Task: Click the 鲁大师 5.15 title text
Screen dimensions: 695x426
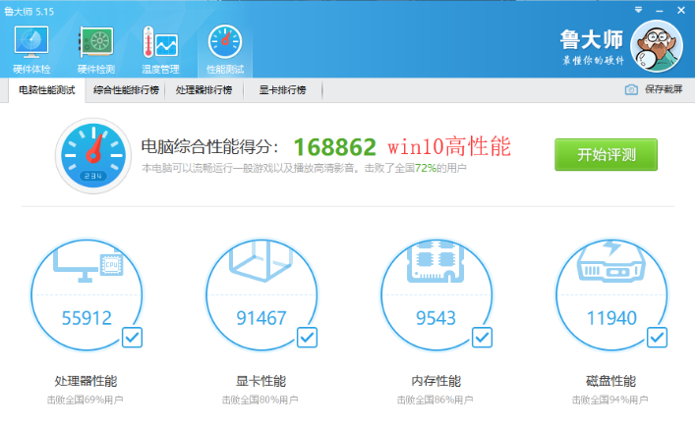Action: (x=29, y=12)
